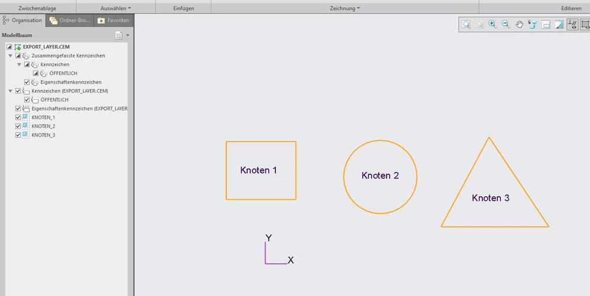The image size is (590, 296).
Task: Select KNOTEN_2 in the Modellbaum
Action: pos(43,126)
